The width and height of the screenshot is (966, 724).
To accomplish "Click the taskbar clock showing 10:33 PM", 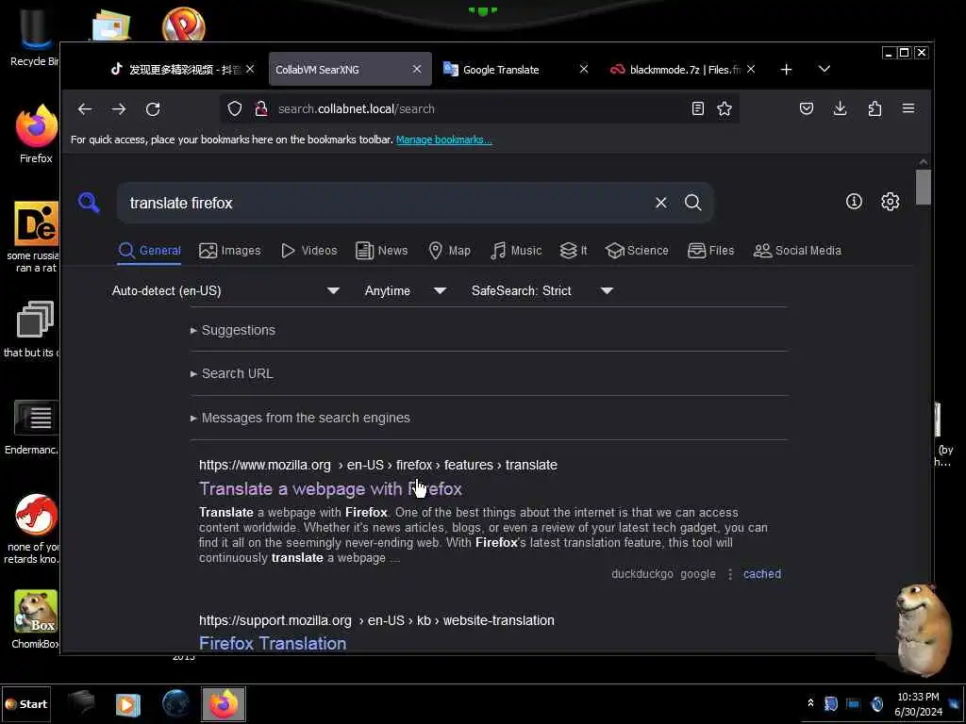I will (x=918, y=704).
